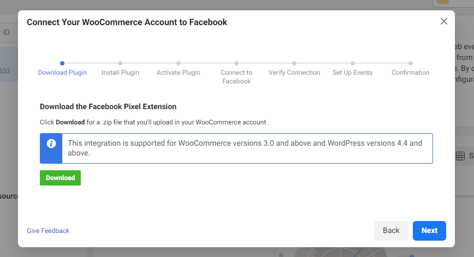Select the Install Plugin step dot
Screen dimensions: 474x257
click(x=120, y=63)
